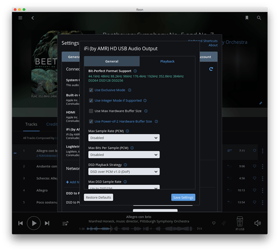Open the play queue icon
280x252 pixels.
coord(66,223)
